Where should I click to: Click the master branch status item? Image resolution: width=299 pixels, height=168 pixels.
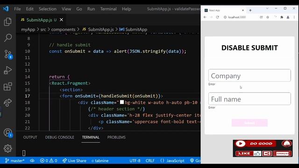pyautogui.click(x=15, y=161)
